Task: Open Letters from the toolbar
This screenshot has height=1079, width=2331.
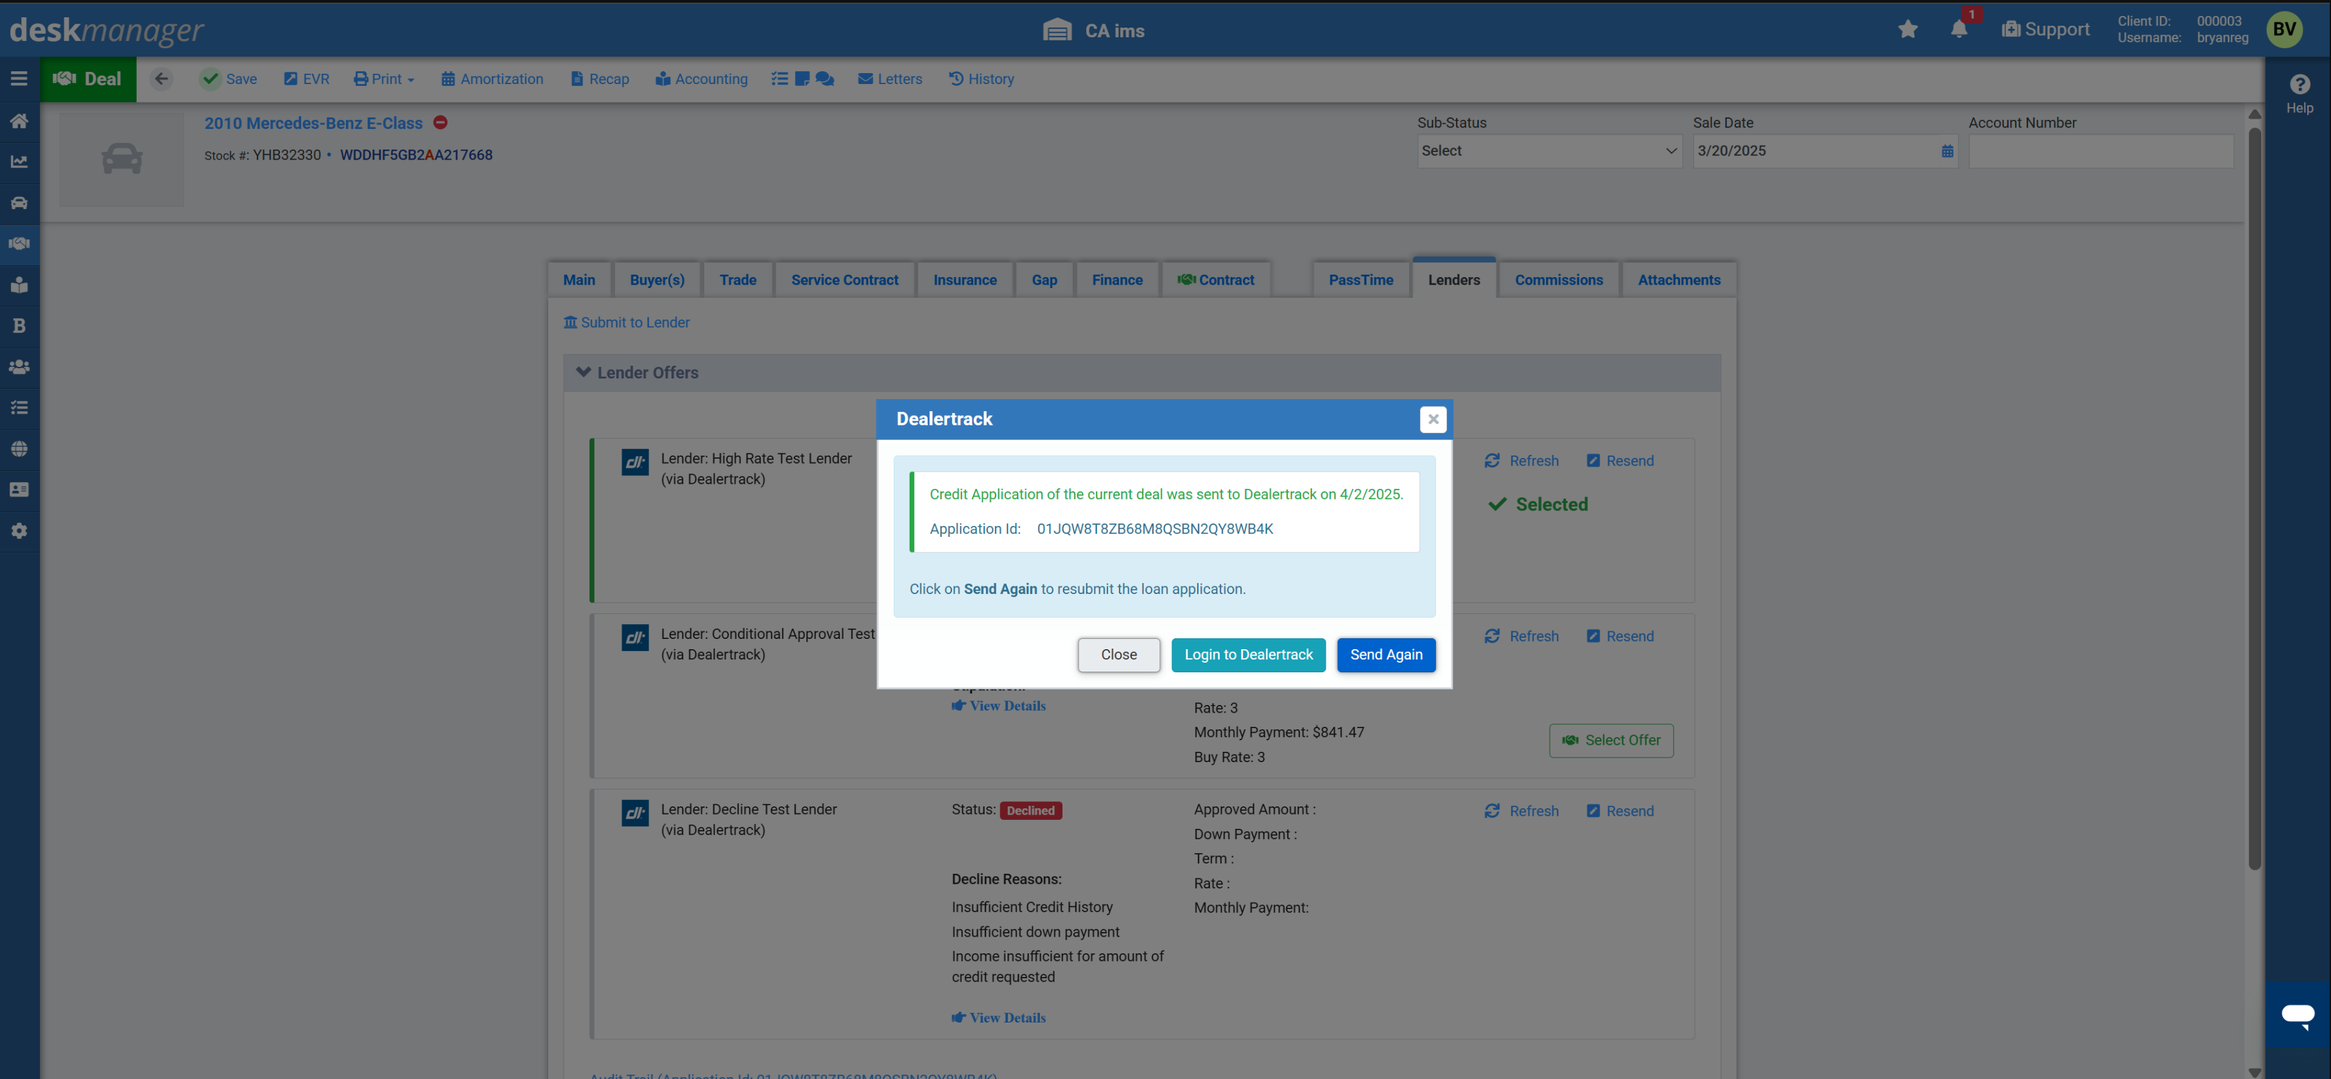Action: pos(890,79)
